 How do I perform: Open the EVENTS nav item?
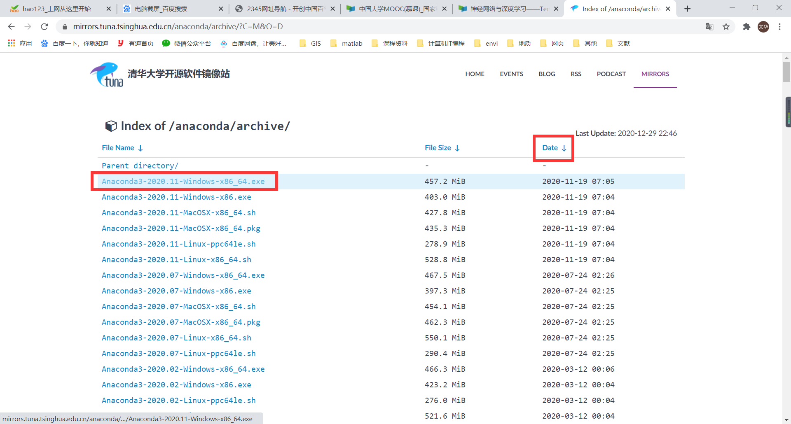tap(511, 74)
